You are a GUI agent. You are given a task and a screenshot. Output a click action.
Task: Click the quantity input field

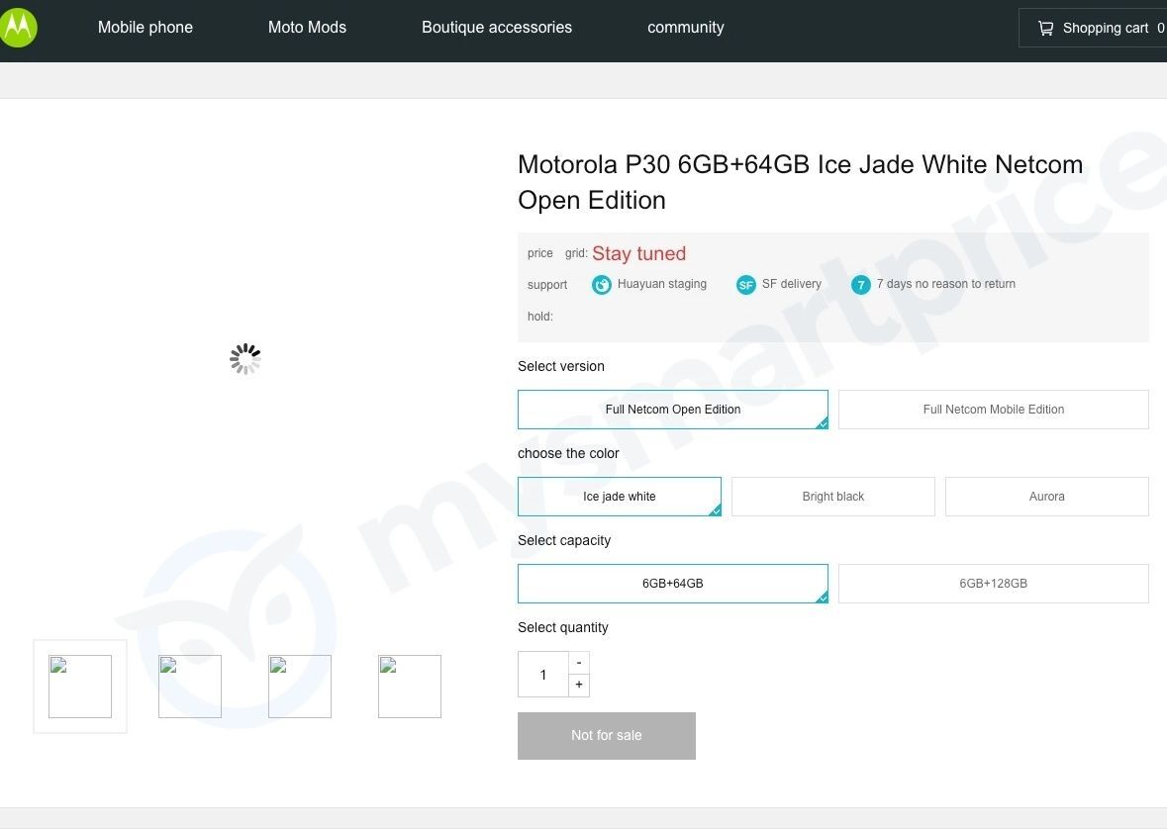[542, 675]
